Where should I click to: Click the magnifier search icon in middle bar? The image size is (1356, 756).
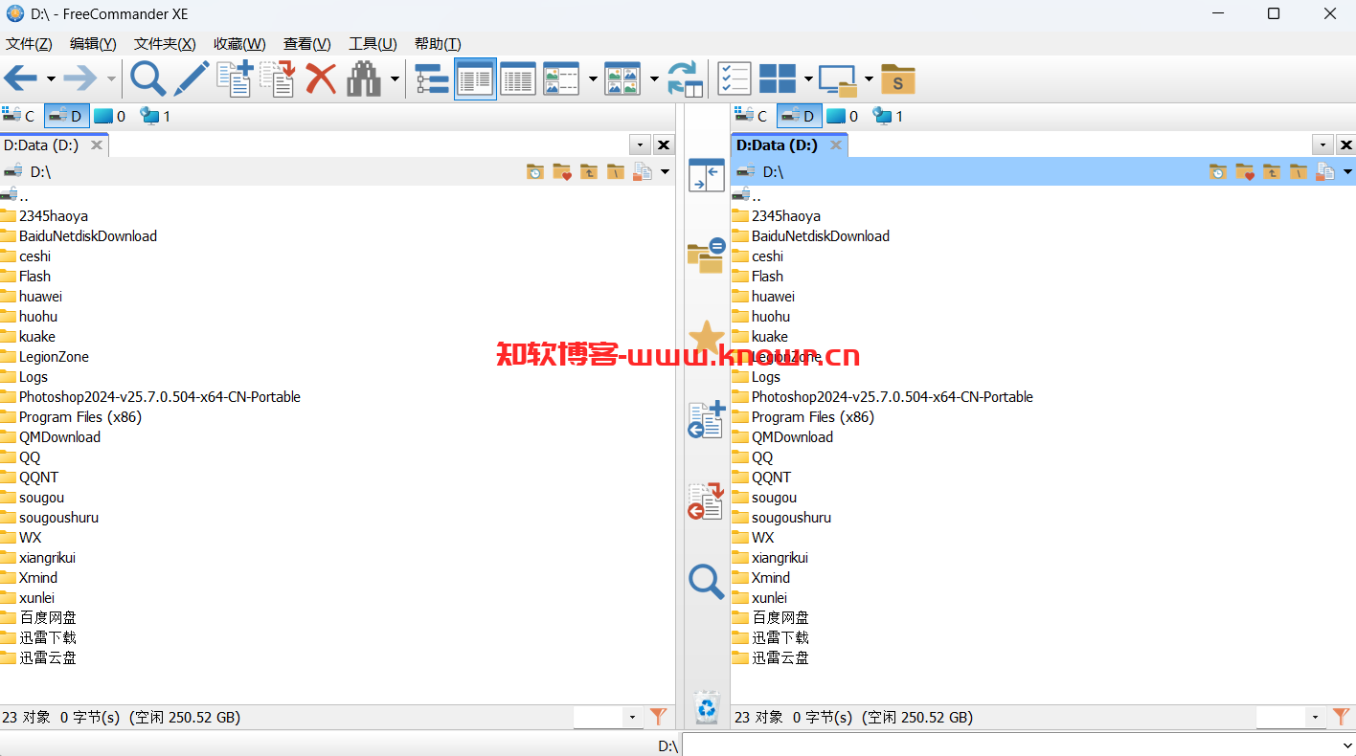(707, 582)
